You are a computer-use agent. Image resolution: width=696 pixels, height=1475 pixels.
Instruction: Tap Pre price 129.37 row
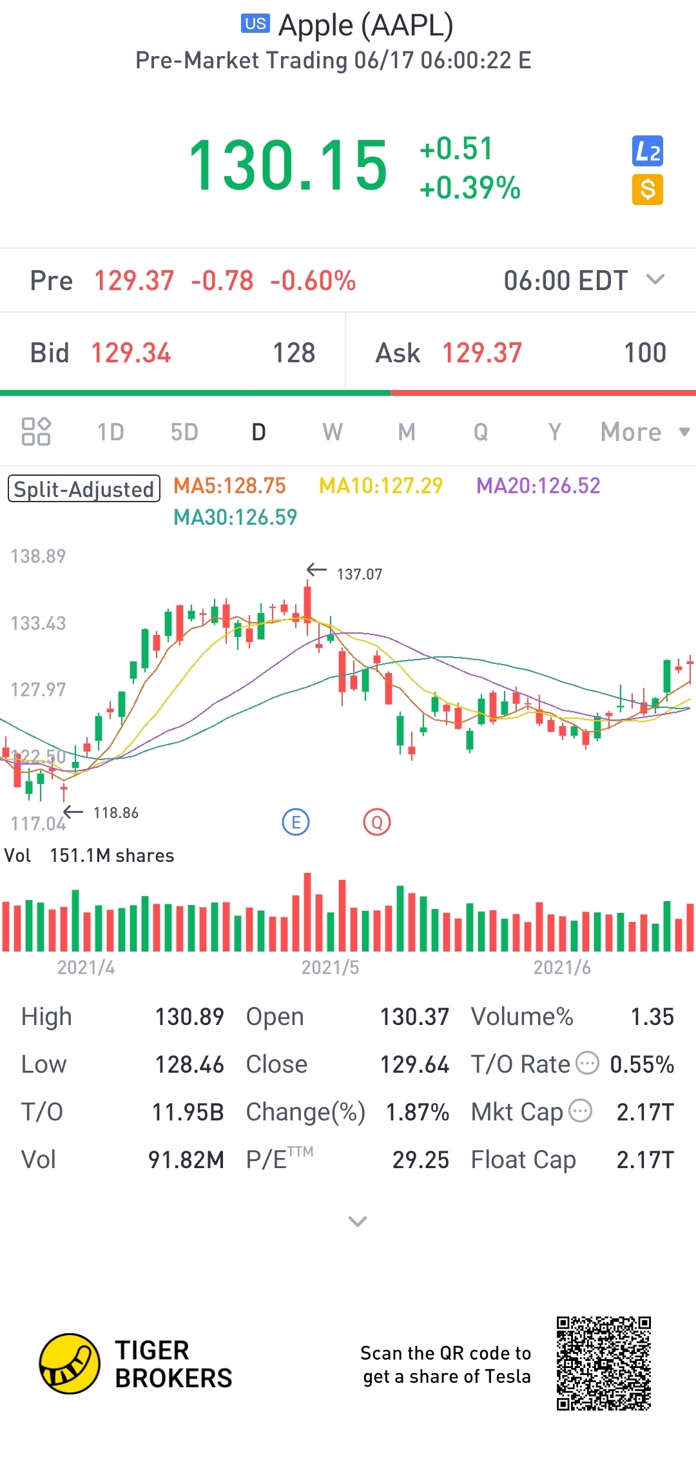(348, 280)
